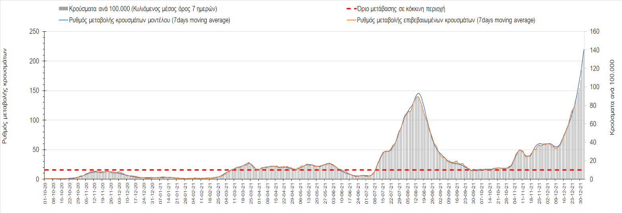Click left axis title 'Ρυθμός μεταβολής κρουσμάτων'
The width and height of the screenshot is (622, 214).
pos(5,96)
